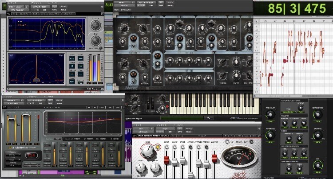The height and width of the screenshot is (179, 333).
Task: Click the Detect PEAK button in PAZ Analyzer
Action: pos(72,82)
